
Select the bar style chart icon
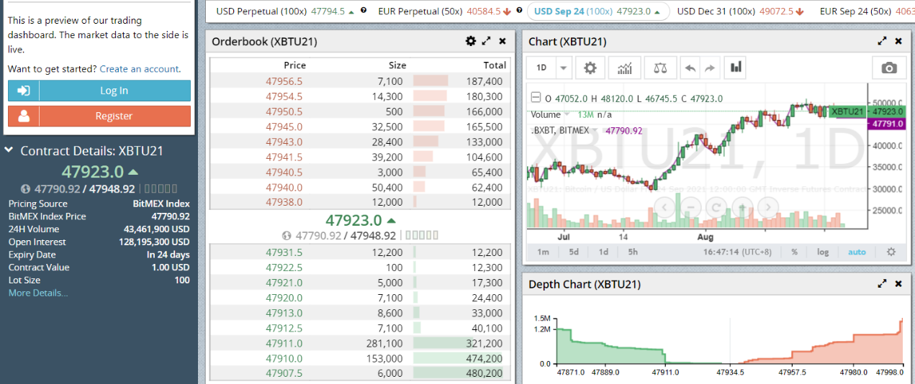[736, 68]
